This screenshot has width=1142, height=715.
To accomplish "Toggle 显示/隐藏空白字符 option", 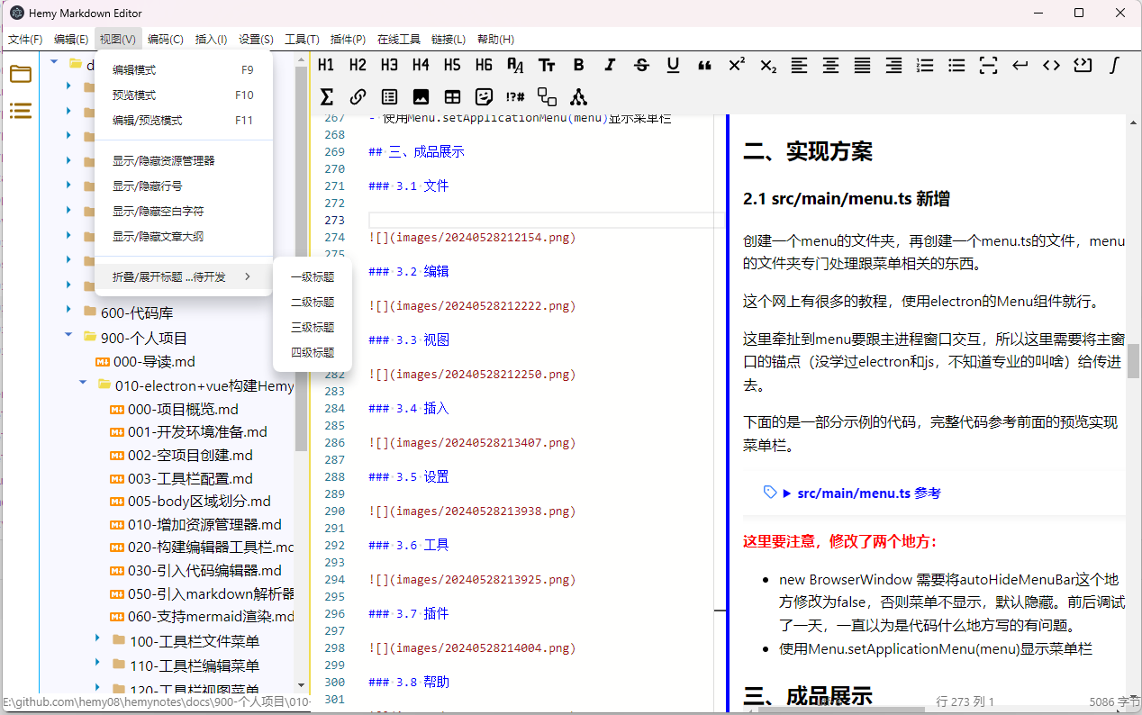I will click(x=158, y=212).
